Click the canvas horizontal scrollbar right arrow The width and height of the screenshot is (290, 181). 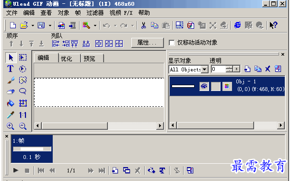(160, 126)
